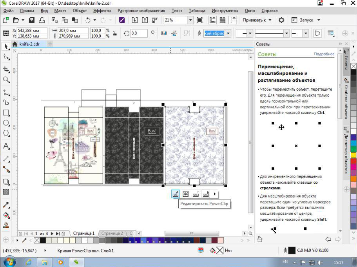Toggle the Close curve button

[317, 33]
